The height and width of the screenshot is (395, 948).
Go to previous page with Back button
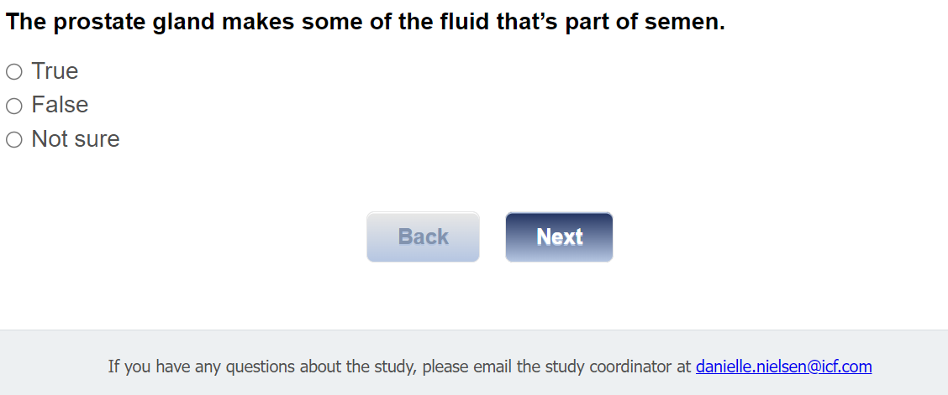pyautogui.click(x=423, y=236)
